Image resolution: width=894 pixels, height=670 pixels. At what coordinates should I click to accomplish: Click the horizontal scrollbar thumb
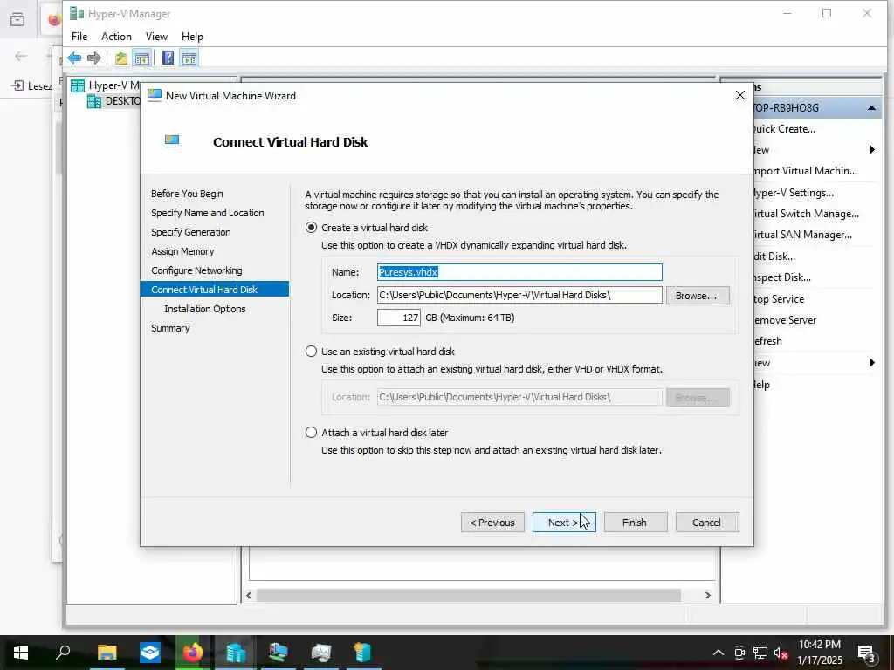tap(468, 595)
